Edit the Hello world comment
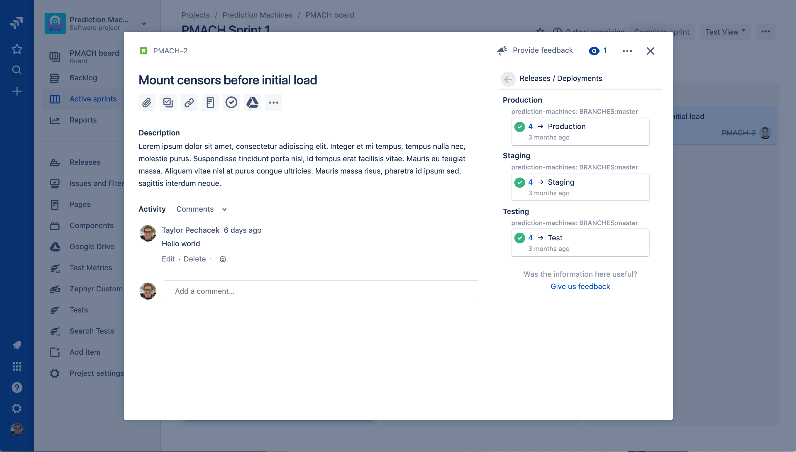The image size is (796, 452). (168, 259)
